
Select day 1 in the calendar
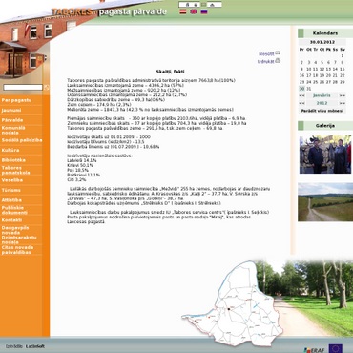pyautogui.click(x=343, y=56)
